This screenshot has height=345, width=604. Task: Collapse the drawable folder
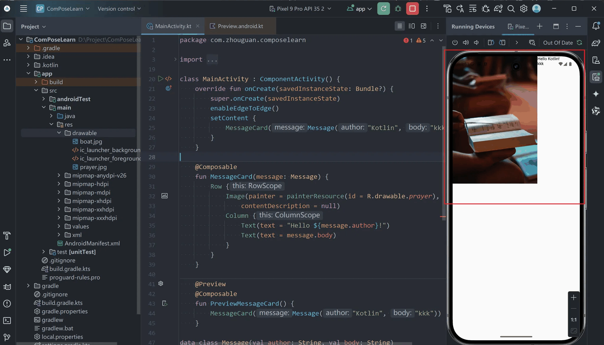(x=59, y=133)
